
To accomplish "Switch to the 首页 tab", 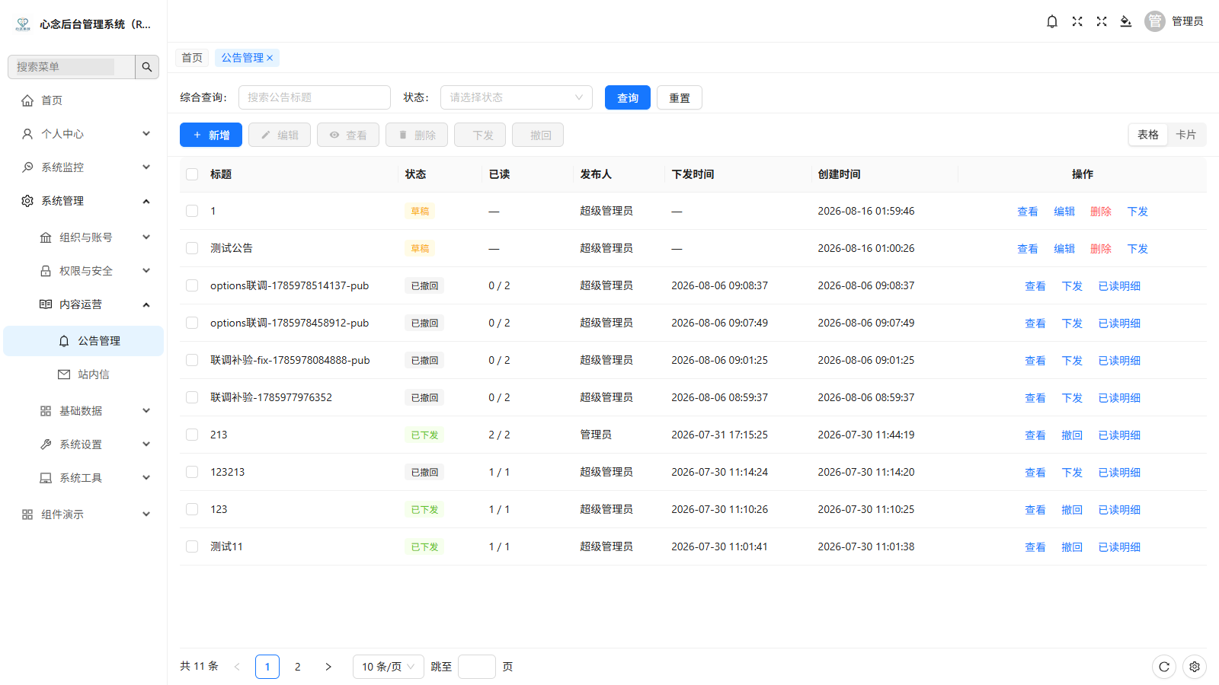I will click(x=192, y=58).
